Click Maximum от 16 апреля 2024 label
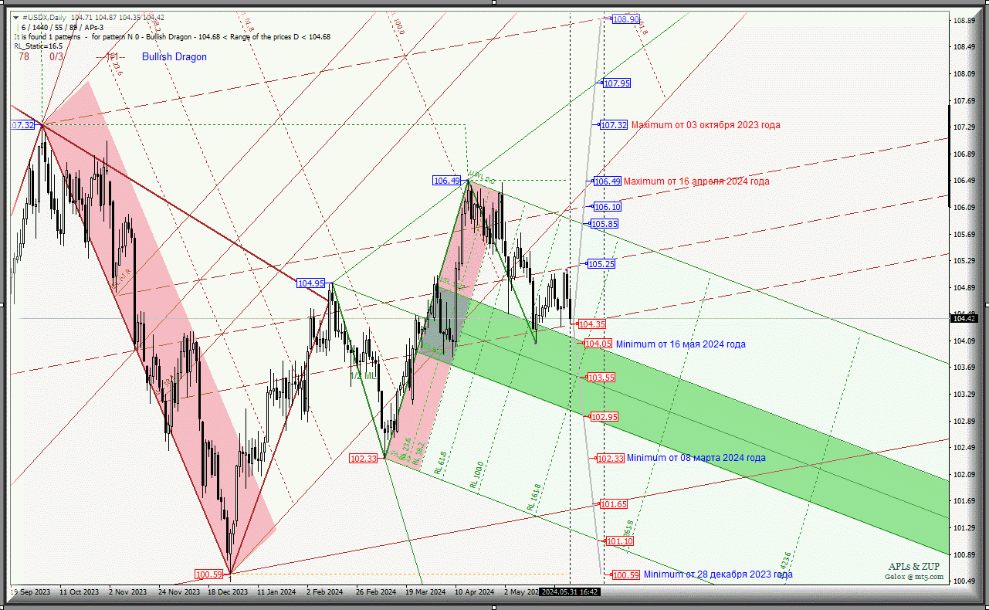This screenshot has width=989, height=610. 696,181
